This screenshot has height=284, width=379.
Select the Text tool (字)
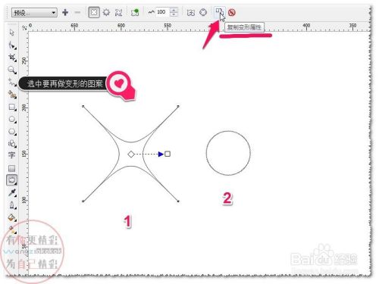11,155
